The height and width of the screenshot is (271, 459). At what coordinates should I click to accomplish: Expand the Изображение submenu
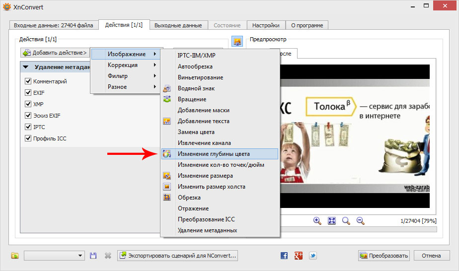click(x=127, y=54)
